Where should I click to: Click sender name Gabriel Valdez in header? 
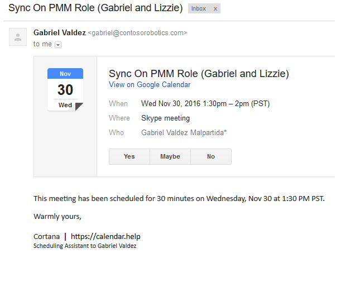coord(60,33)
